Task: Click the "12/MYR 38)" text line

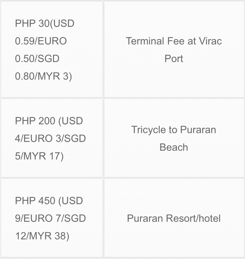Action: (x=42, y=236)
